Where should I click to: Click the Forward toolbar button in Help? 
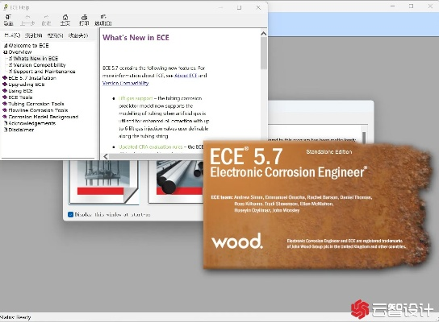[46, 20]
